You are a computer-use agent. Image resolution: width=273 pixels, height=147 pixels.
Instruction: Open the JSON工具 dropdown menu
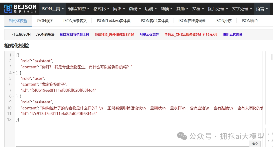coord(53,9)
